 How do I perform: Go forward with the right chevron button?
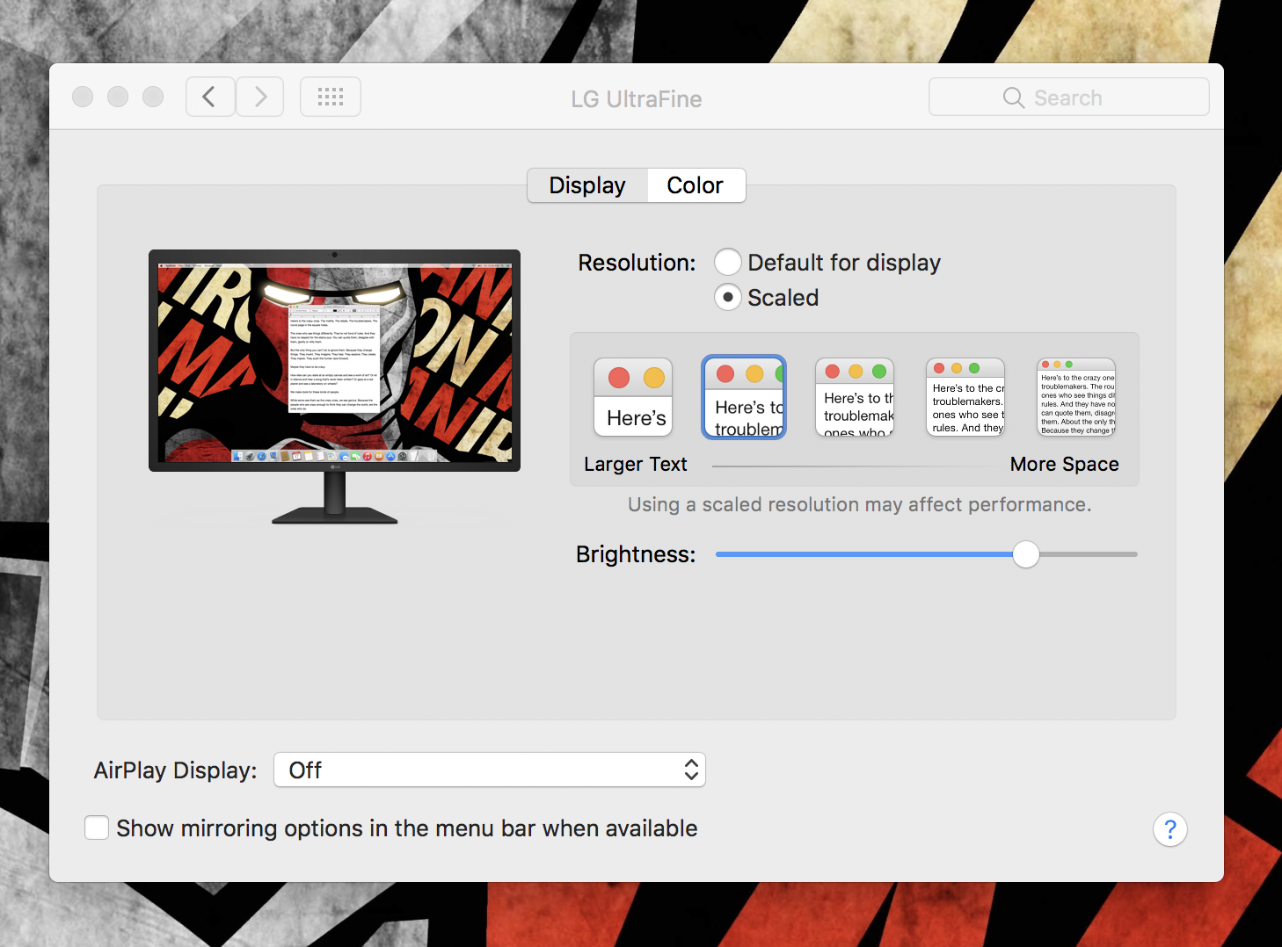coord(259,97)
